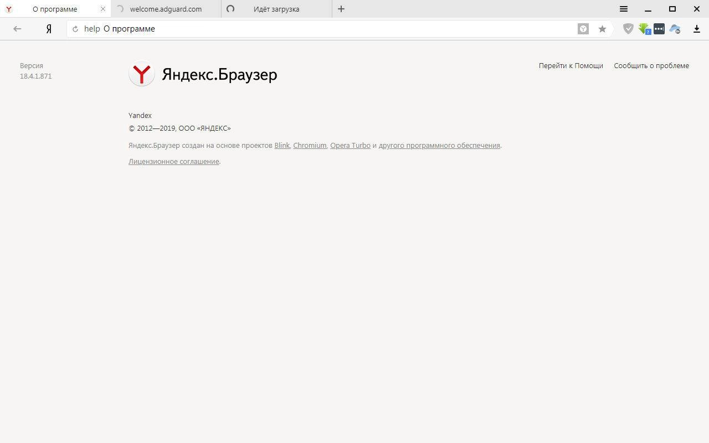Open the AdGuard shield extension

tap(628, 29)
